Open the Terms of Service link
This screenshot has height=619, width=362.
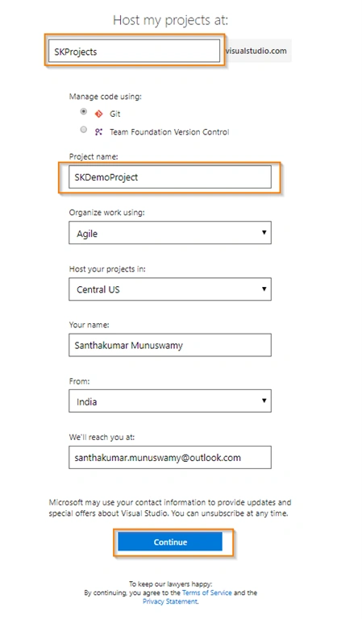pos(207,592)
